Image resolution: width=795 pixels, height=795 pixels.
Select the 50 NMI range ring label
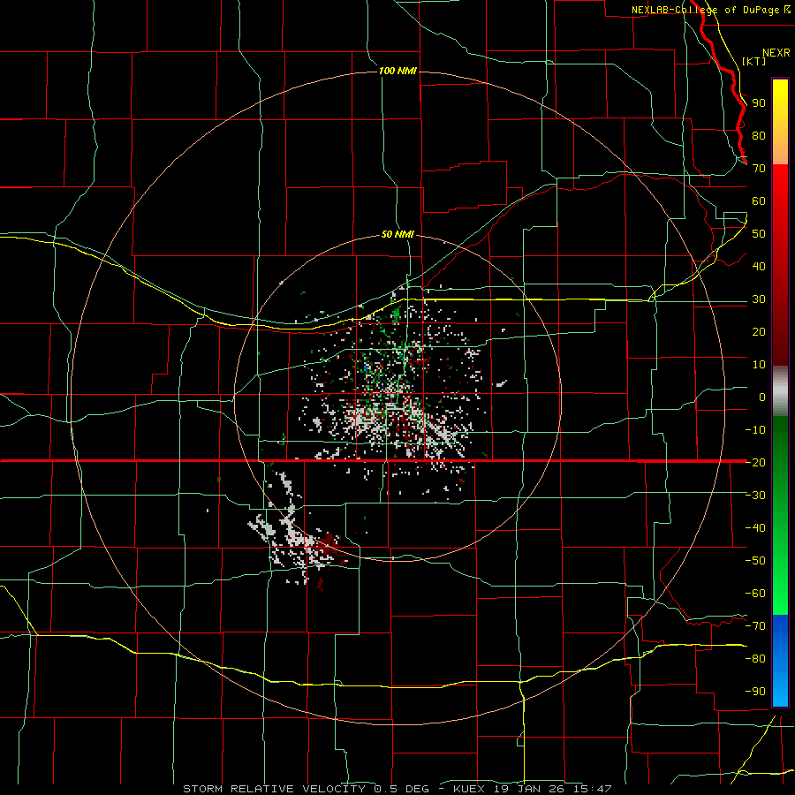397,234
